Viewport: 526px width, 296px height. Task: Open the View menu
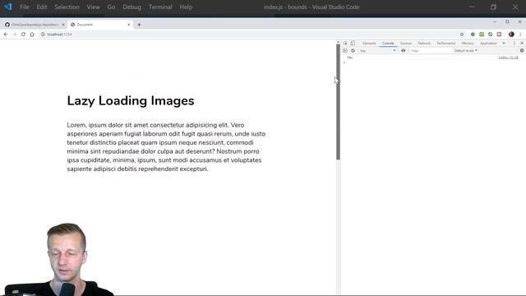[x=93, y=7]
